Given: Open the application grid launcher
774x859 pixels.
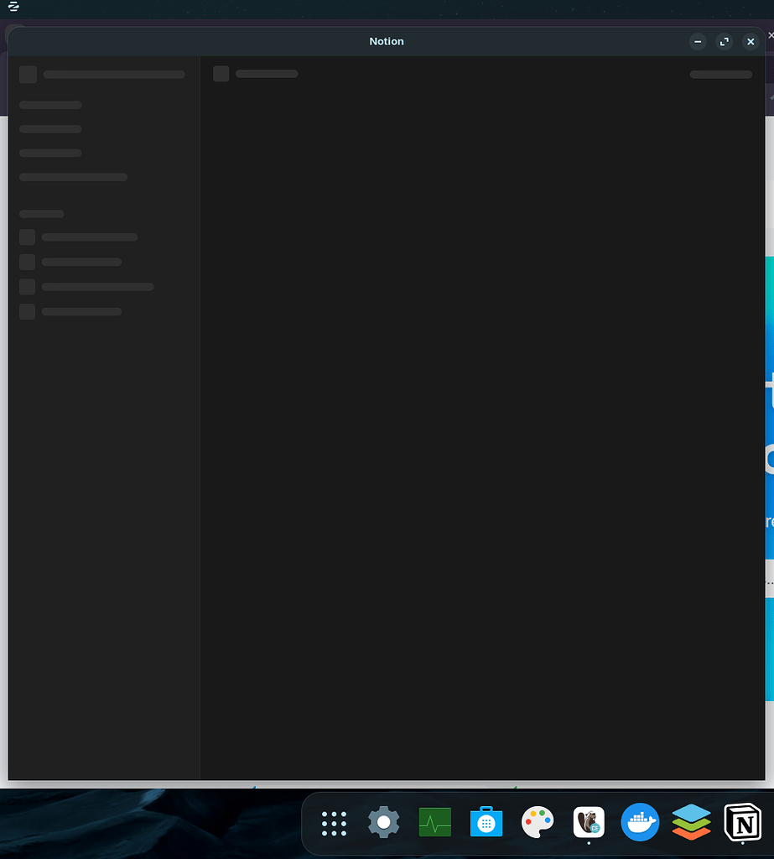Looking at the screenshot, I should pos(334,823).
